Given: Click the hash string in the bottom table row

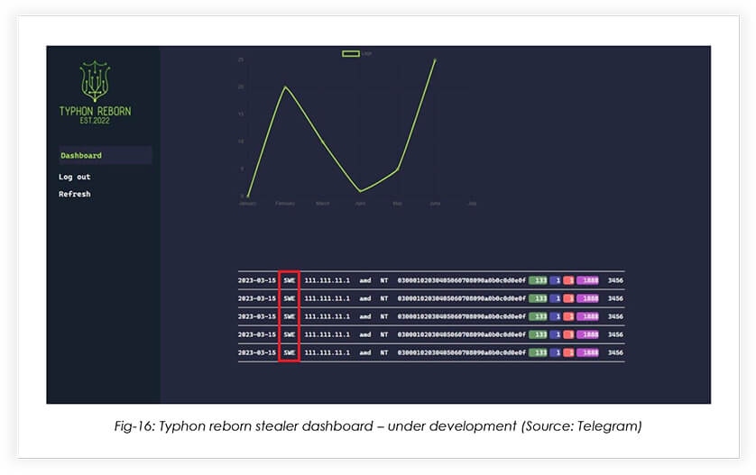Looking at the screenshot, I should [x=461, y=352].
